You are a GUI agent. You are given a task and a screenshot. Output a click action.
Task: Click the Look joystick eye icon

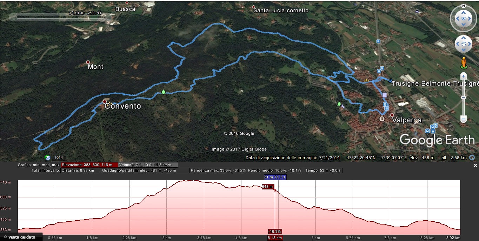click(463, 19)
